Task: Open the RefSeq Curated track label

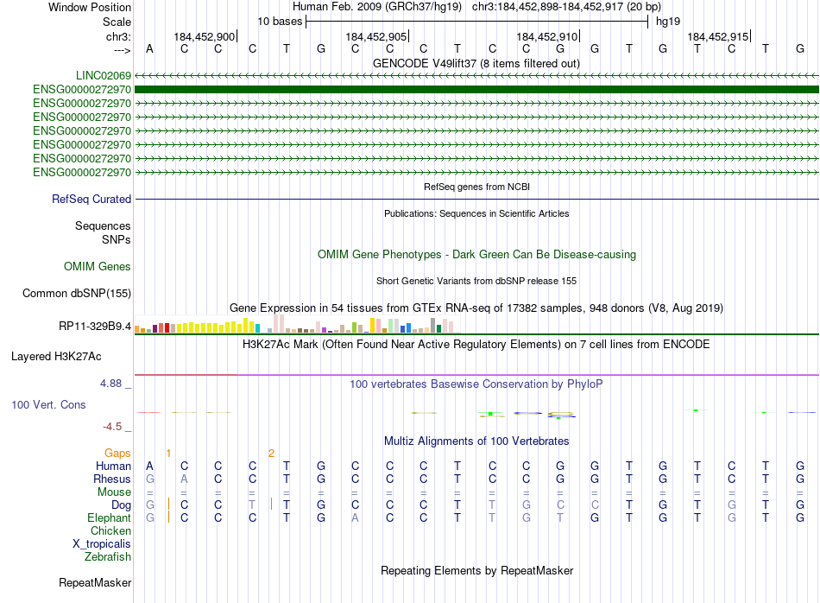Action: 91,199
